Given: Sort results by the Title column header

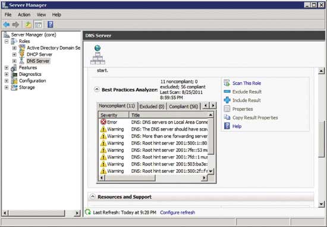Looking at the screenshot, I should point(168,115).
